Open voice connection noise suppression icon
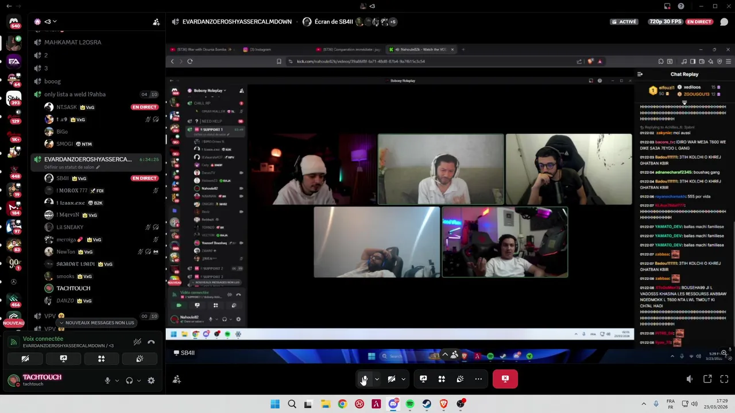 coord(137,342)
